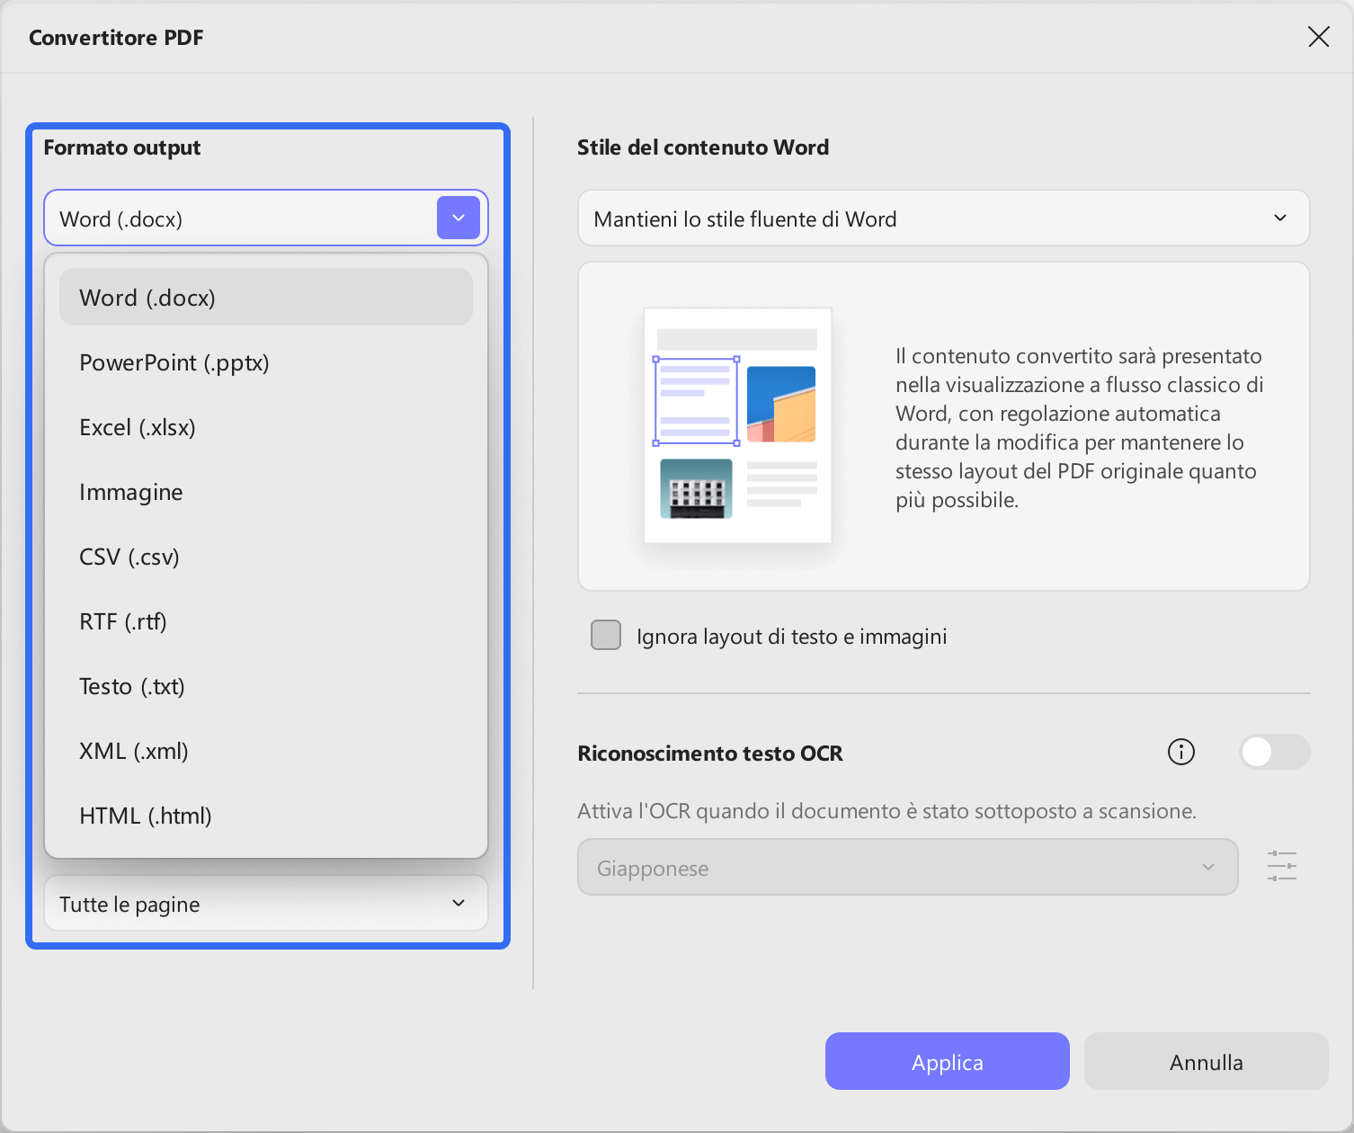Select Immagine output format

[x=266, y=492]
